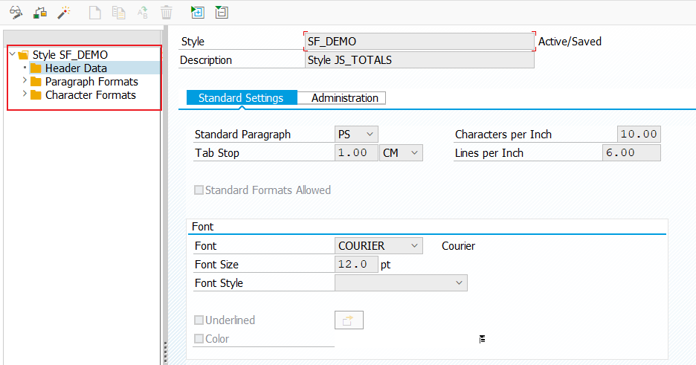Viewport: 696px width, 365px height.
Task: Click the Header Data folder icon
Action: point(36,68)
